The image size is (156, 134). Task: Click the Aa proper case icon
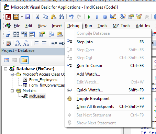(26, 43)
